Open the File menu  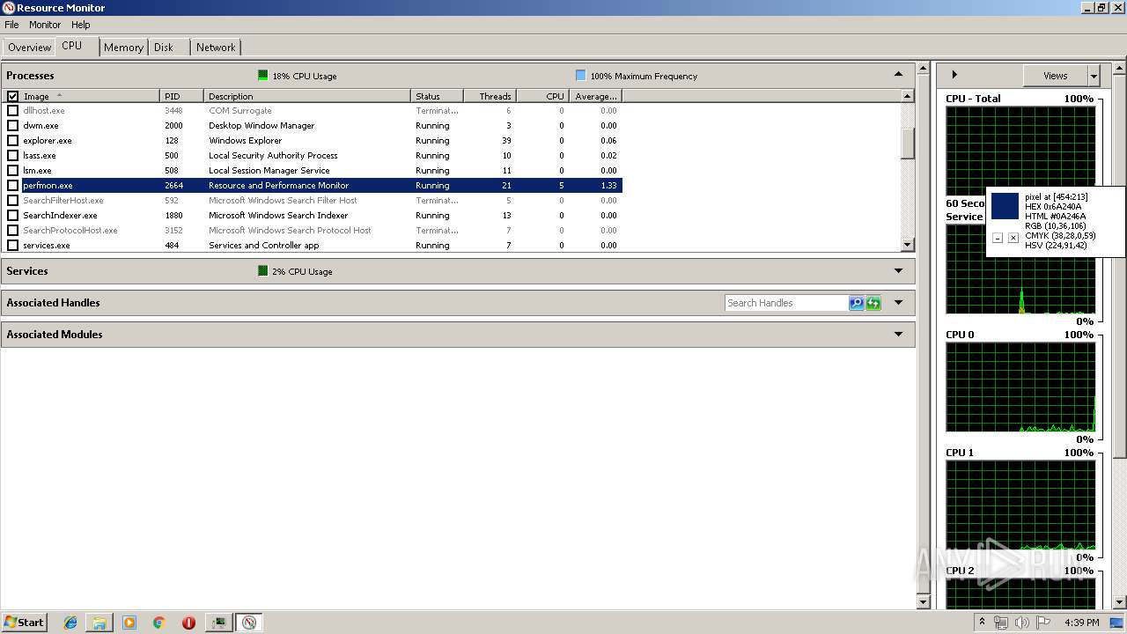(x=11, y=25)
